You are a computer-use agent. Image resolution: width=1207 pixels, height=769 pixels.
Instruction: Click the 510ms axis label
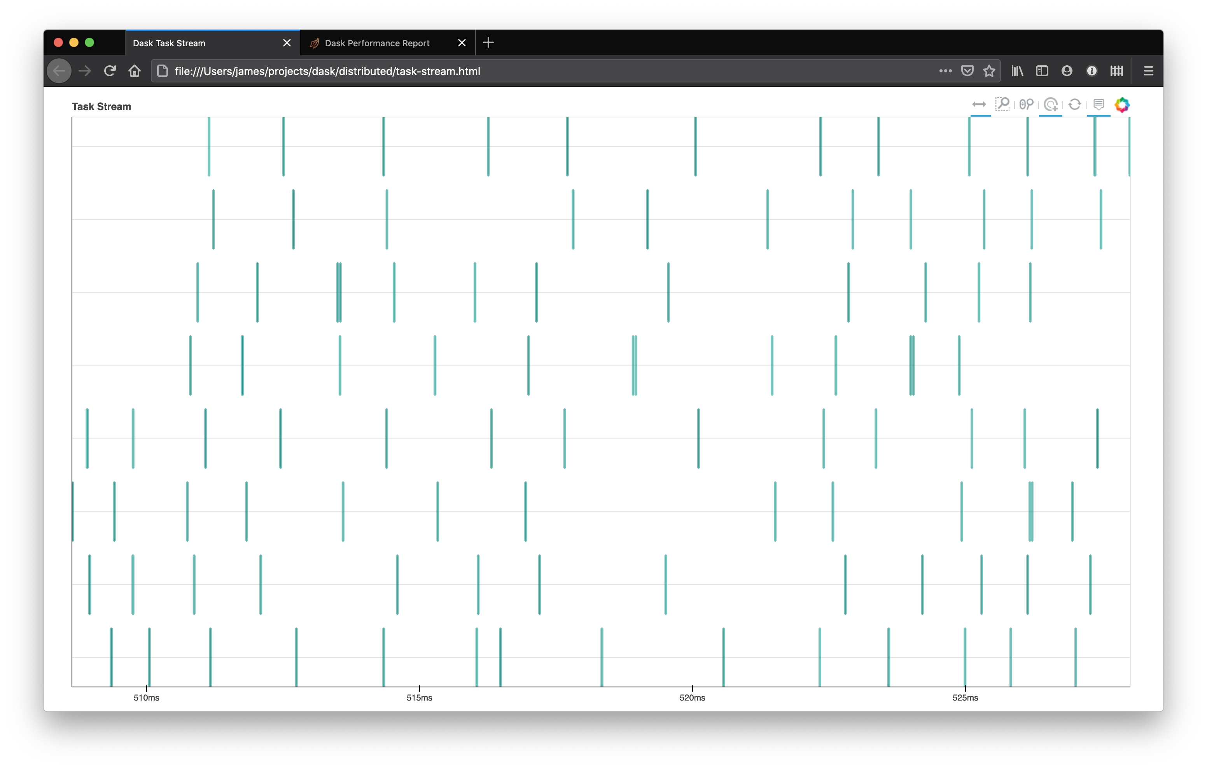click(146, 698)
